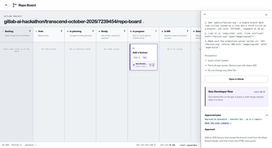
Task: Click 'Last sync 0s ago' status
Action: (x=167, y=145)
